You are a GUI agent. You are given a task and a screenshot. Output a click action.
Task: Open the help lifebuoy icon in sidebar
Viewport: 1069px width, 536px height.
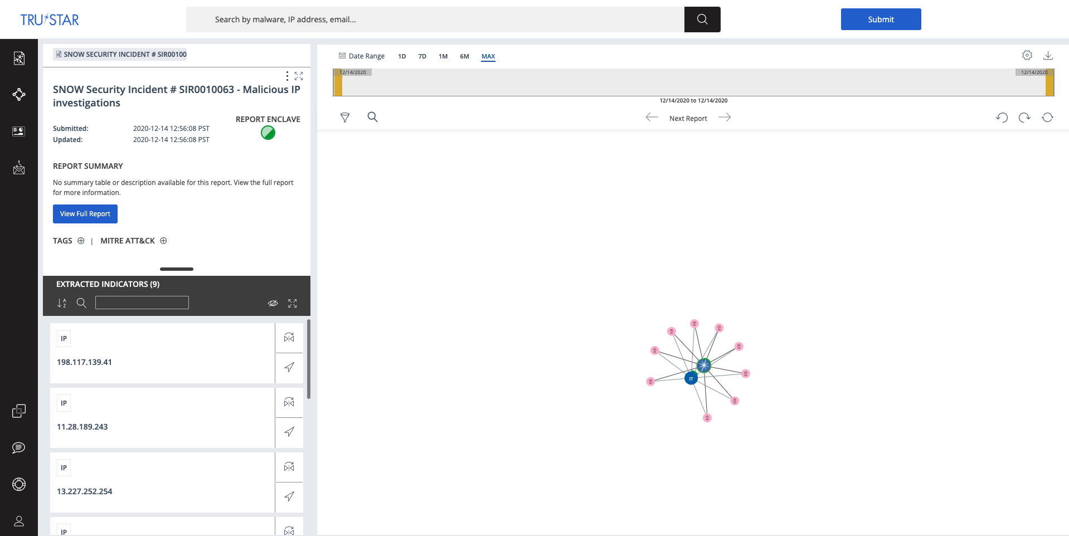[19, 484]
